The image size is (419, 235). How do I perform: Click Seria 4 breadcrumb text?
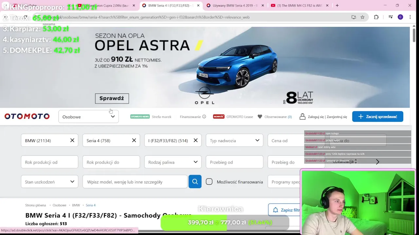point(91,205)
